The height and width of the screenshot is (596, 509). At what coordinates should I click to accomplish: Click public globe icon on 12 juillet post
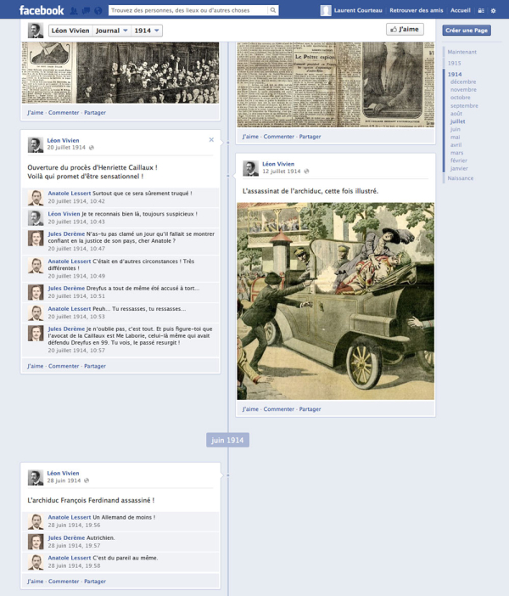306,171
